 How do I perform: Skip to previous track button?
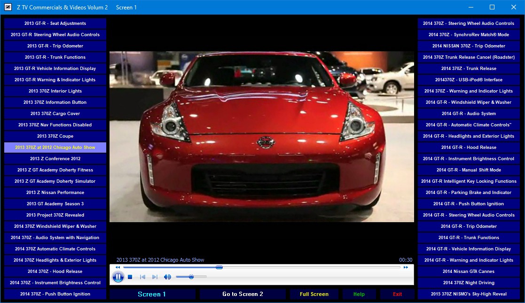coord(142,277)
